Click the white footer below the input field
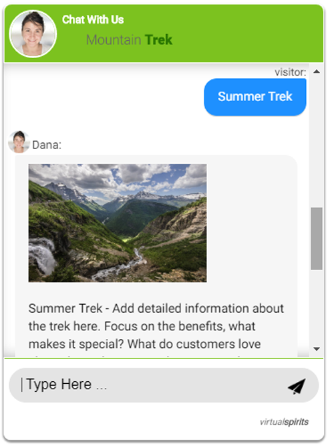This screenshot has width=330, height=448. (x=128, y=423)
